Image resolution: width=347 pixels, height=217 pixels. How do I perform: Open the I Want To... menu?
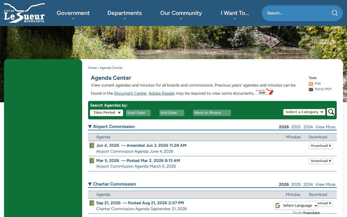click(235, 13)
